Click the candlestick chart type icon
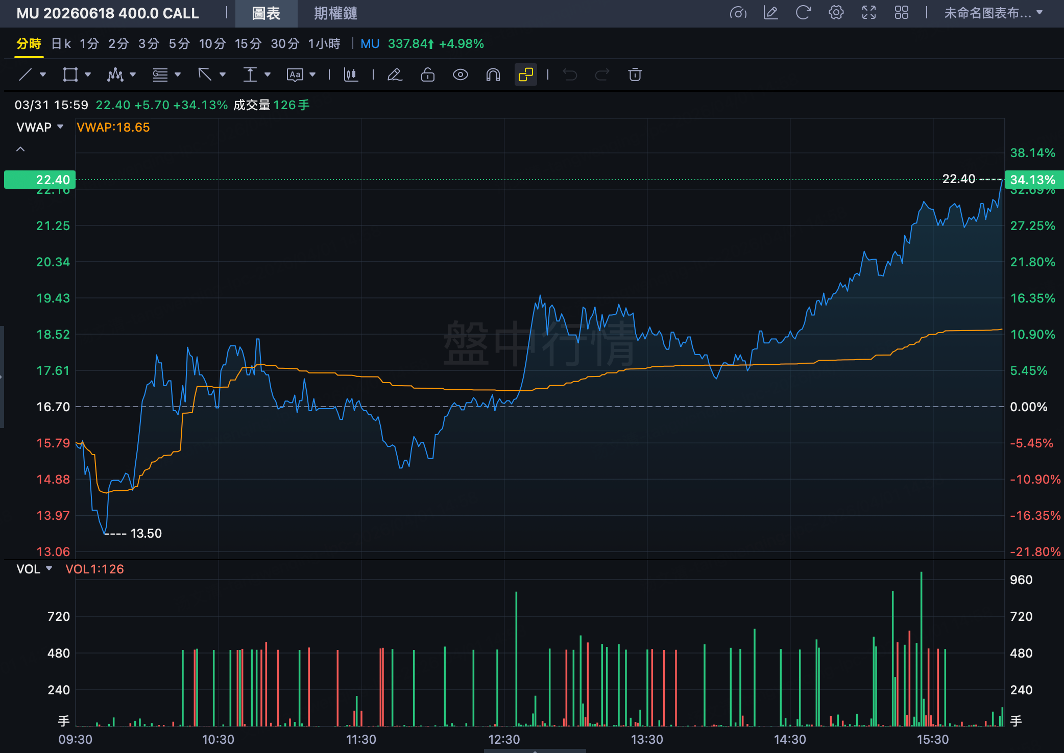This screenshot has height=753, width=1064. [x=351, y=75]
